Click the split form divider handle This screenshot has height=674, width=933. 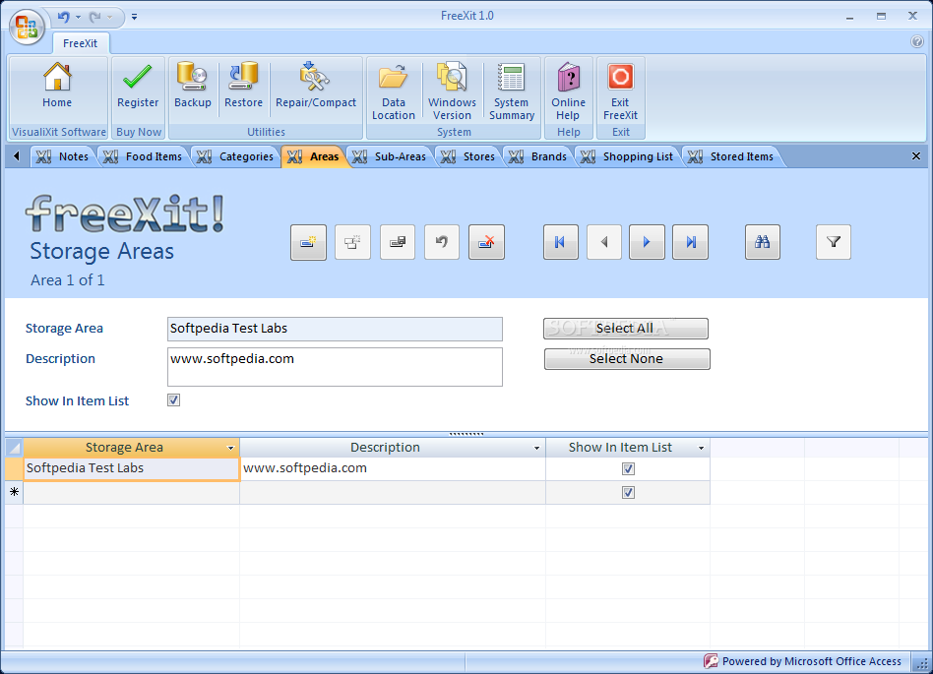(466, 434)
